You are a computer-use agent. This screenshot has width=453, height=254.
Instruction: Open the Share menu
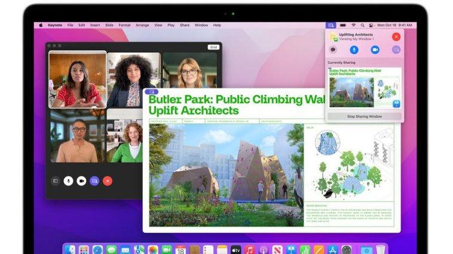(x=185, y=26)
